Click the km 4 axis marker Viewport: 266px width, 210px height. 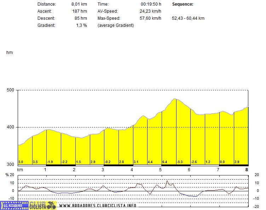132,170
